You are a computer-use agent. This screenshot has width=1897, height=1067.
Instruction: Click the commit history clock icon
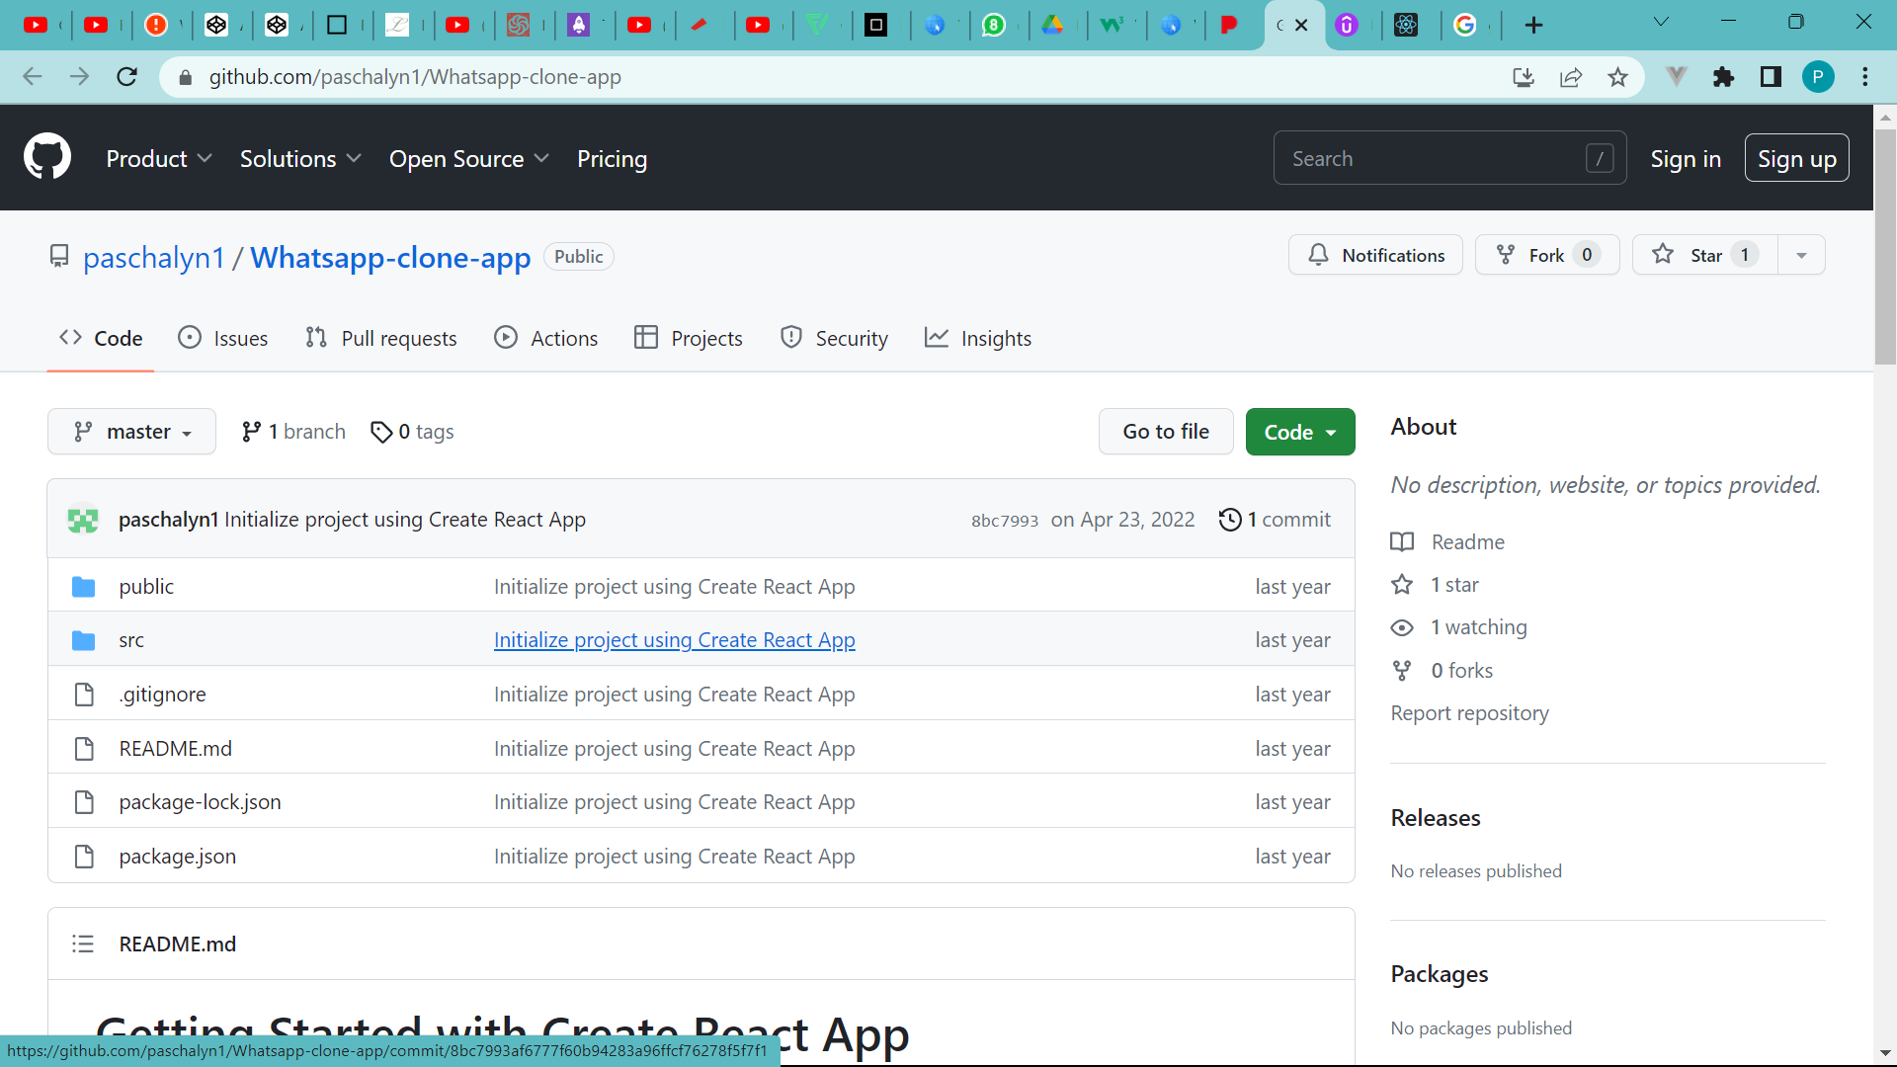coord(1230,520)
